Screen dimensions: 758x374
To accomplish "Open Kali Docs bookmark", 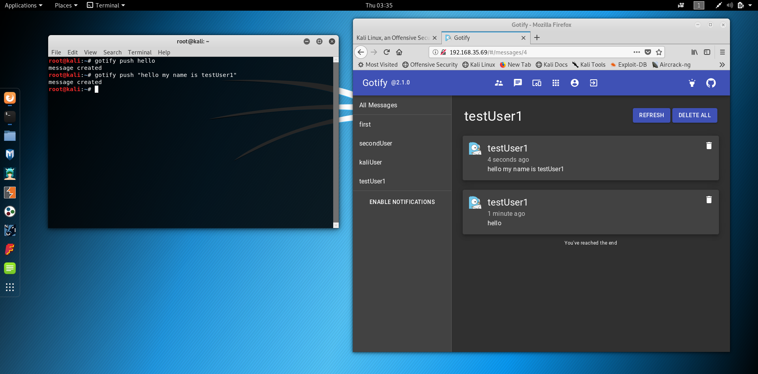I will [x=552, y=65].
